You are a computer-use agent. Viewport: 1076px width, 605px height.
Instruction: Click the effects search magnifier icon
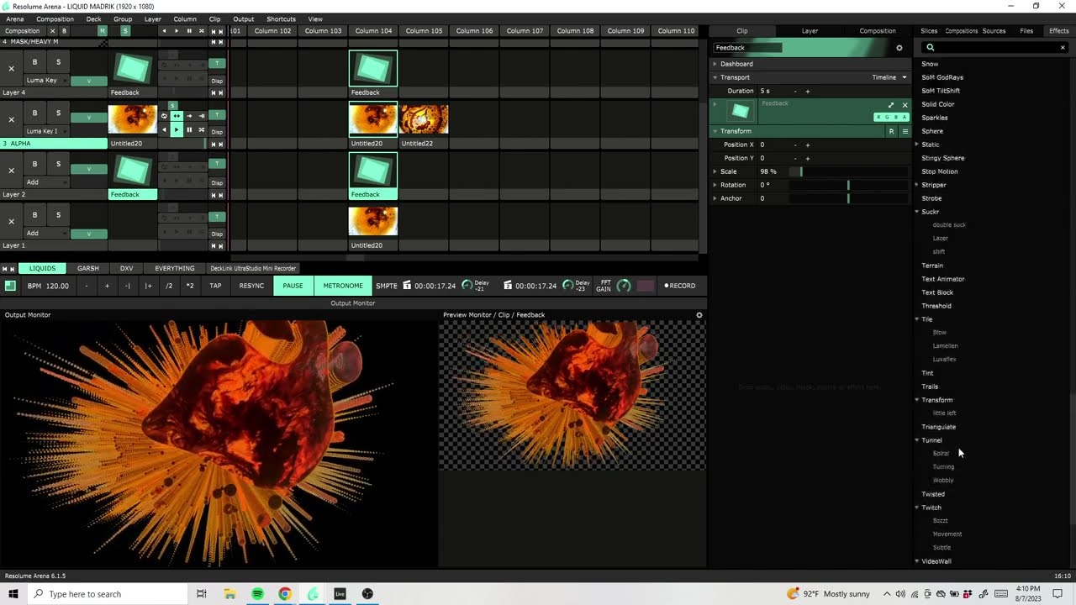(x=930, y=48)
